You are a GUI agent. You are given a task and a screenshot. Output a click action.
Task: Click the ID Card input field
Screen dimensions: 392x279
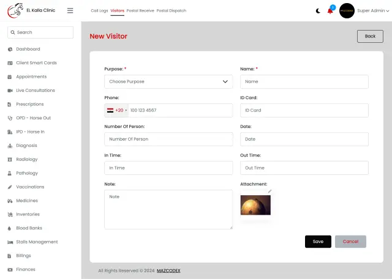[304, 110]
